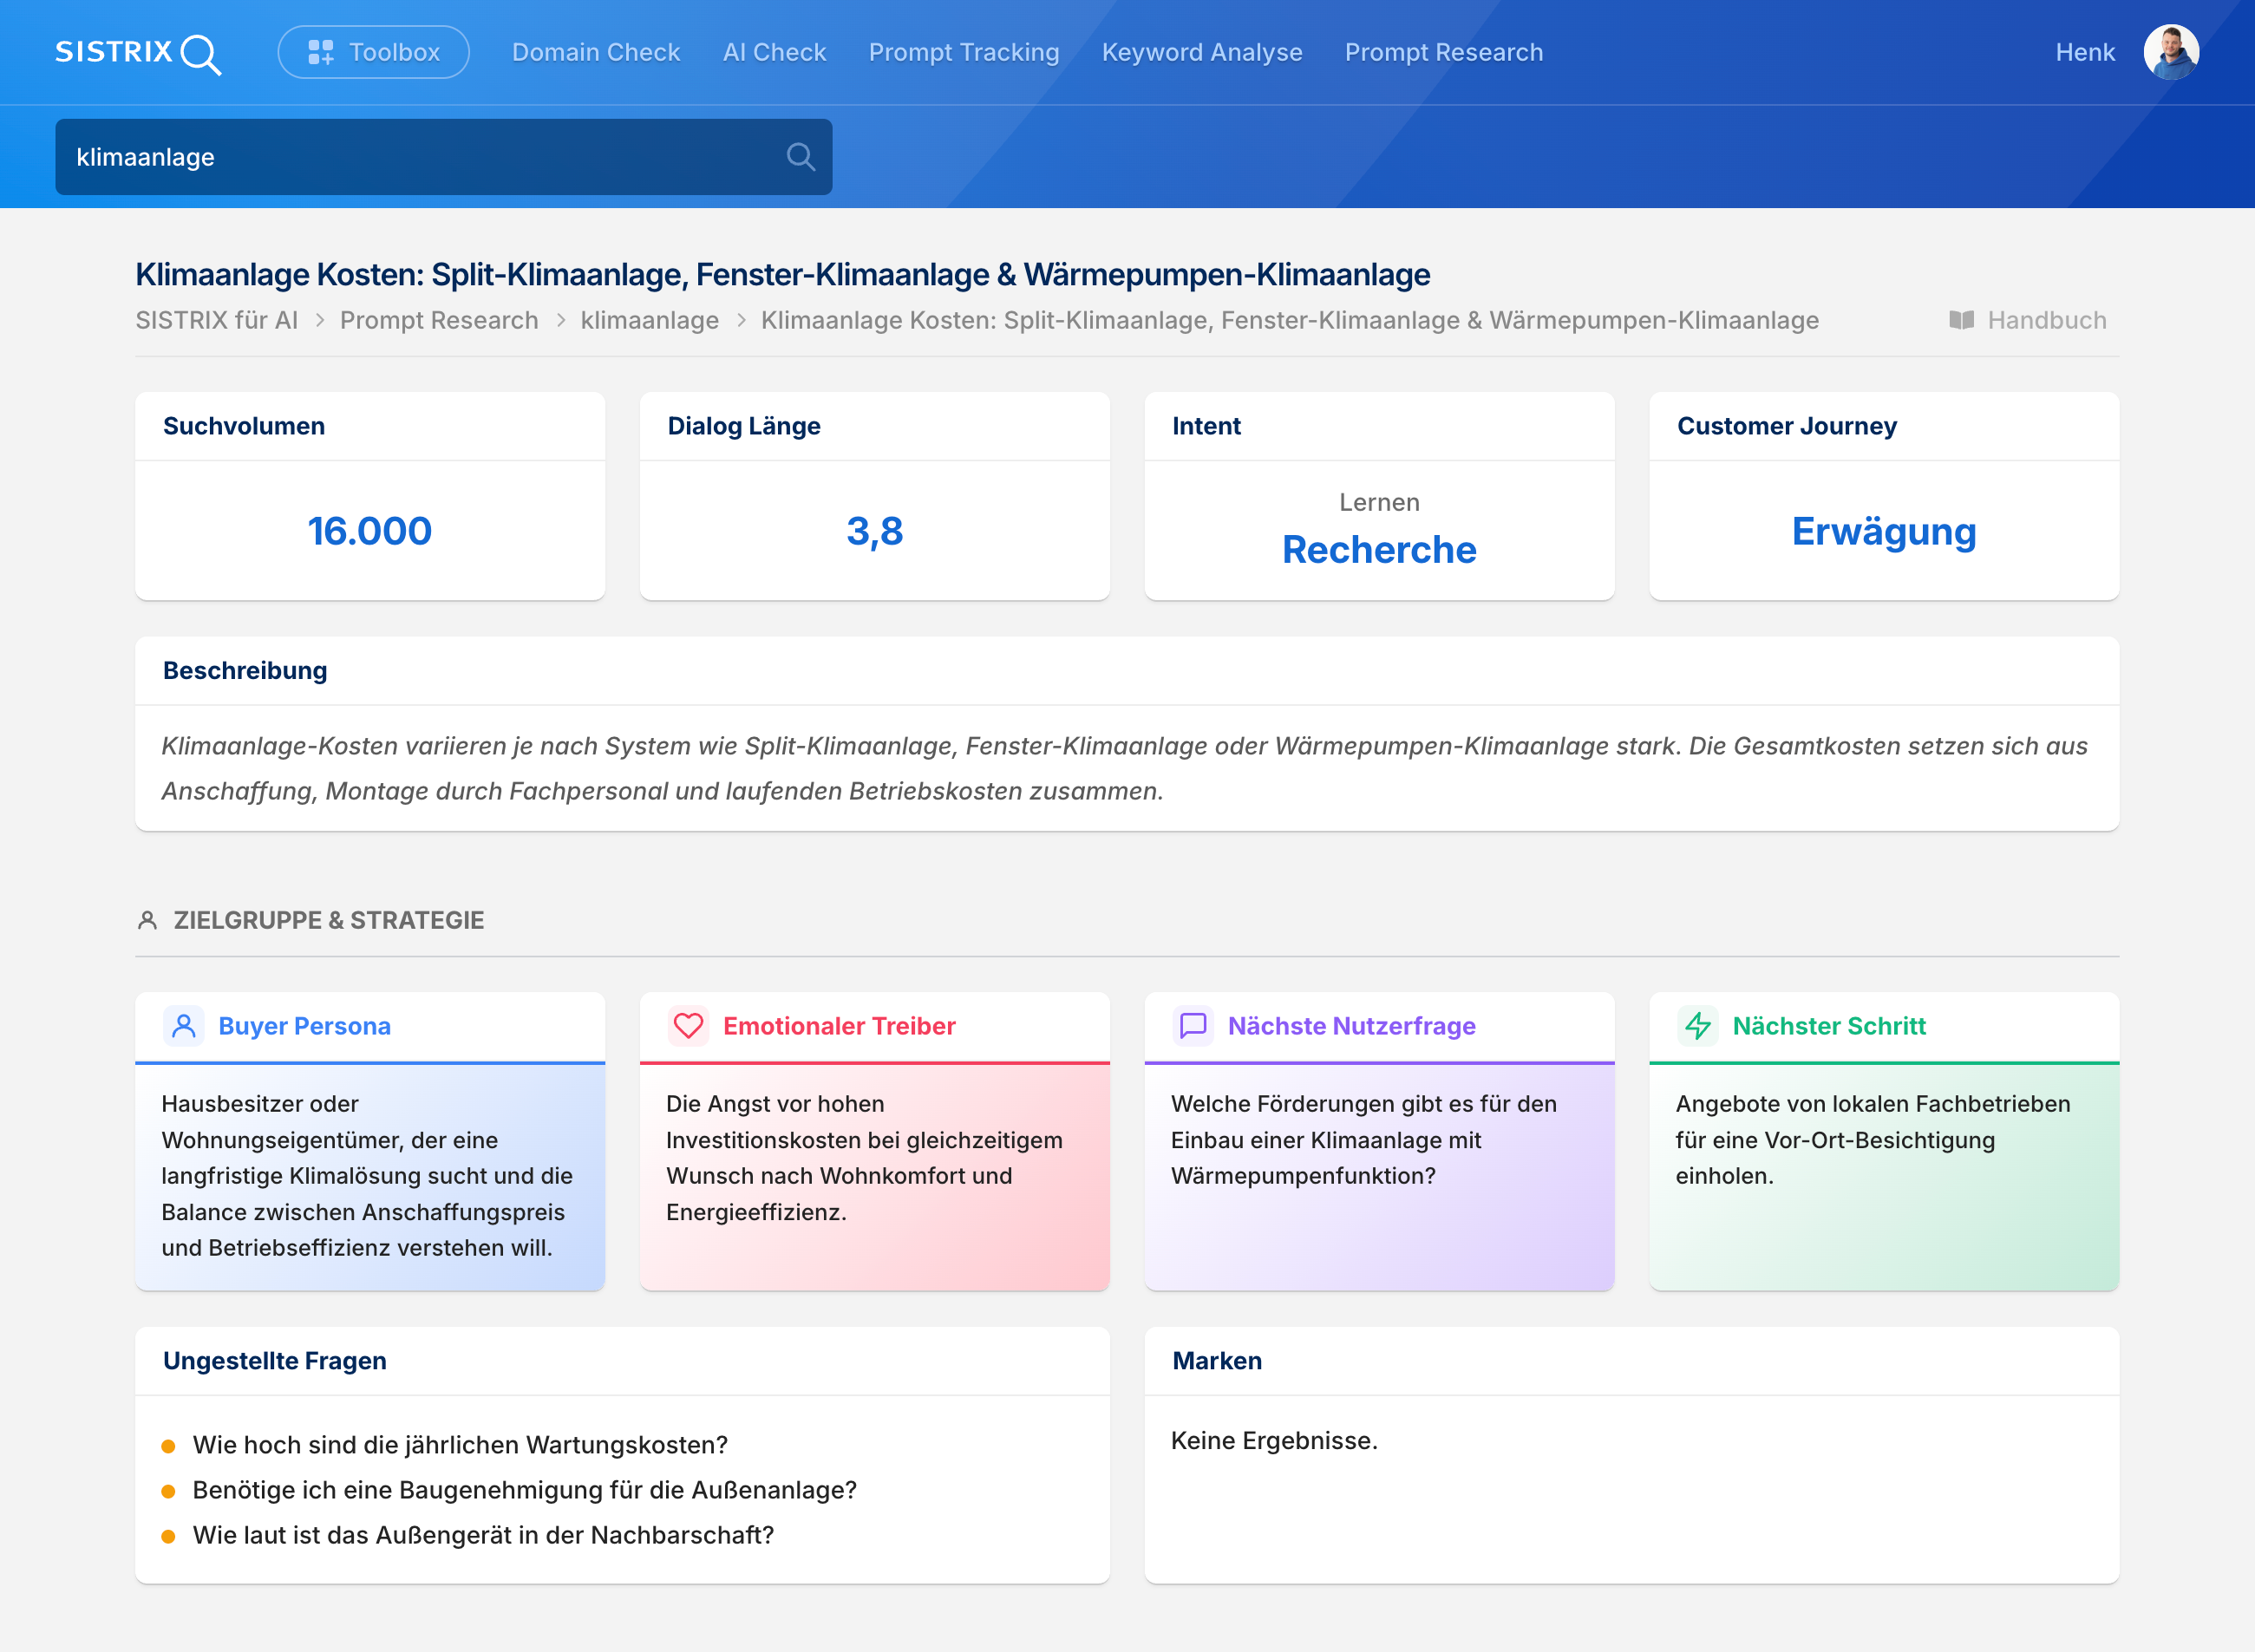Click the Emotionaler Treiber heart icon
The image size is (2255, 1652).
click(x=688, y=1026)
